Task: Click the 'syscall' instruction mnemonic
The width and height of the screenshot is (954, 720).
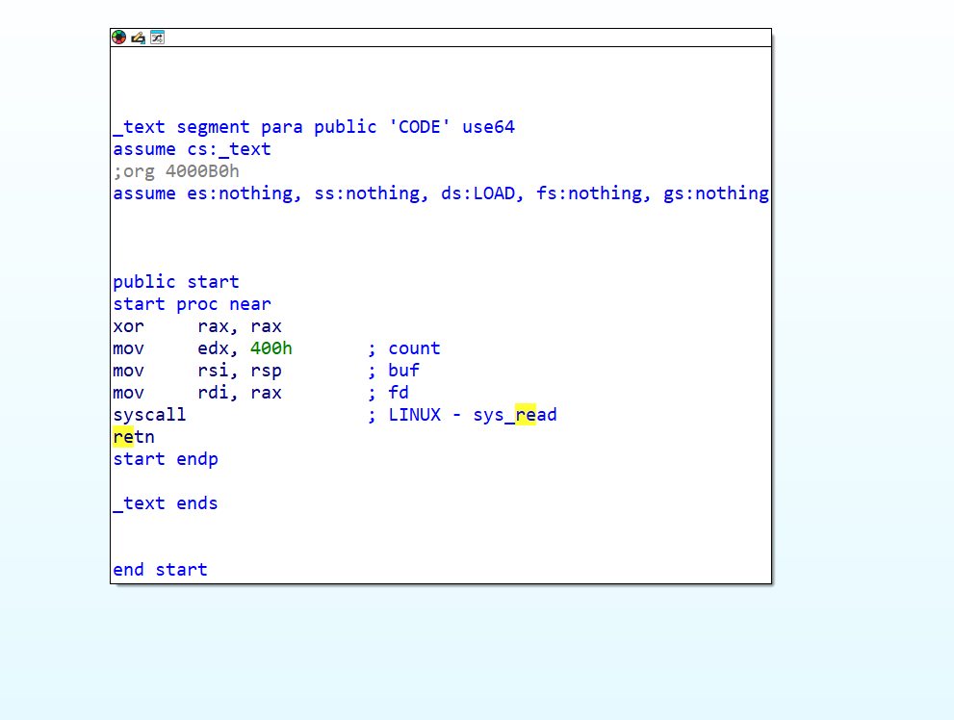Action: click(x=149, y=415)
